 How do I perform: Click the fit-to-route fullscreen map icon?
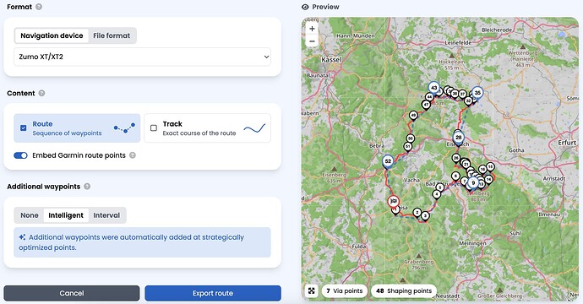coord(312,290)
